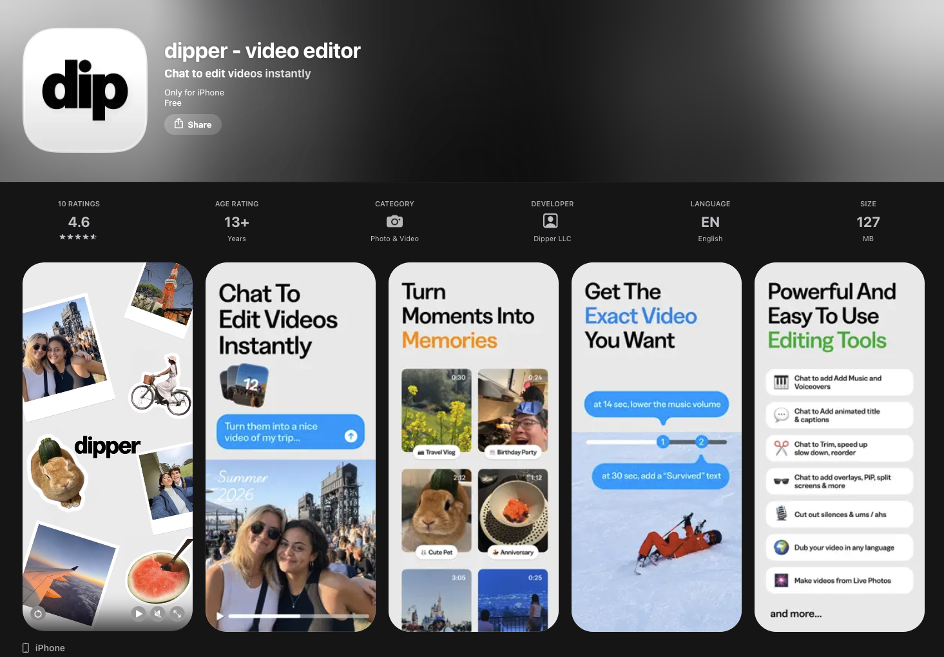The width and height of the screenshot is (944, 657).
Task: Open the Dipper LLC developer profile icon
Action: 551,221
